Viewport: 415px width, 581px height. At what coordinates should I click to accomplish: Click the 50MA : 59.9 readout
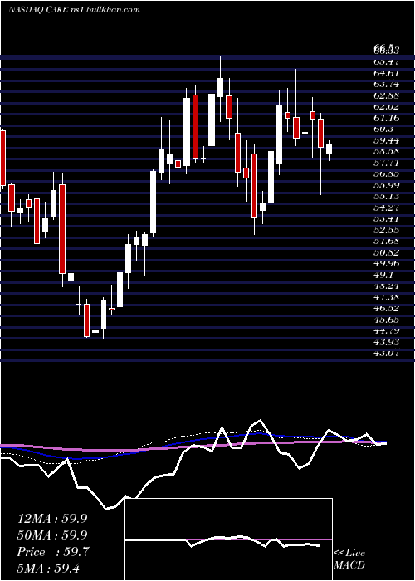51,535
